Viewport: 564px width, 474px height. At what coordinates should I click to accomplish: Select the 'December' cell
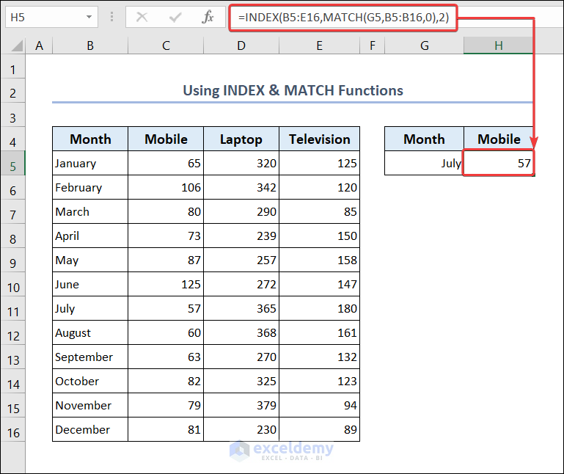(90, 429)
